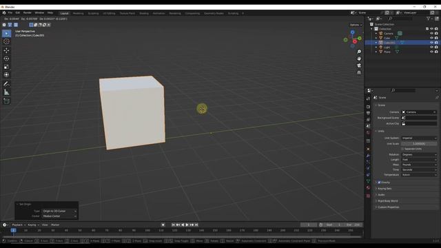Viewport: 441px width, 248px height.
Task: Hide Light in viewport via eye icon
Action: [431, 48]
